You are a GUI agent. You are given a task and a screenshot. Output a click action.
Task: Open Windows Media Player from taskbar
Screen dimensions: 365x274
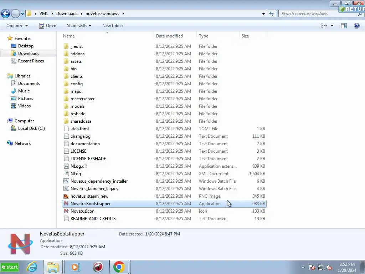tap(75, 267)
